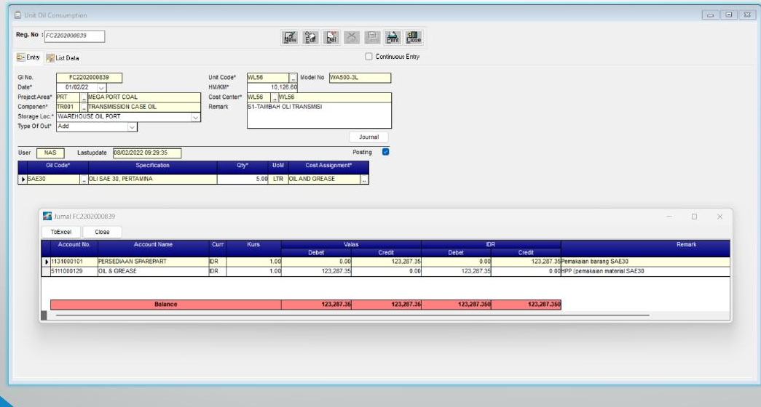The height and width of the screenshot is (407, 761).
Task: Switch to the Entry tab
Action: tap(28, 57)
